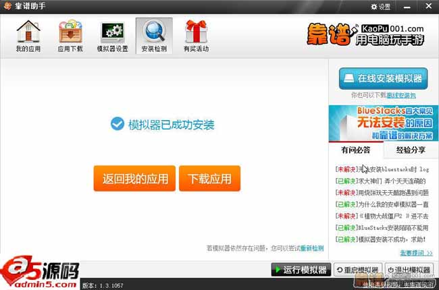Screen dimensions: 439x290
Task: Select 安装检测 magnifier icon
Action: [x=154, y=36]
